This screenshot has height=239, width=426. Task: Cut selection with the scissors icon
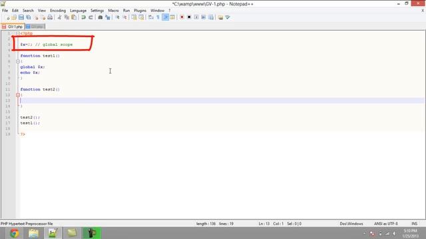pos(59,17)
